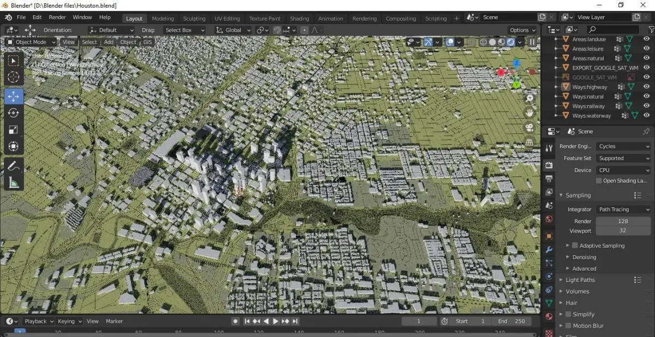Click the Render samples field 128

[x=623, y=221]
